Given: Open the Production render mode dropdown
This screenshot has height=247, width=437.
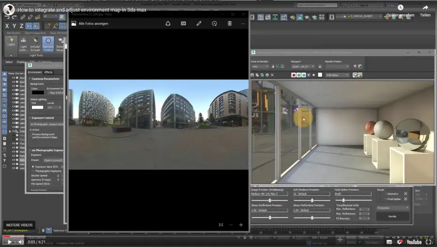Looking at the screenshot, I should tap(392, 208).
